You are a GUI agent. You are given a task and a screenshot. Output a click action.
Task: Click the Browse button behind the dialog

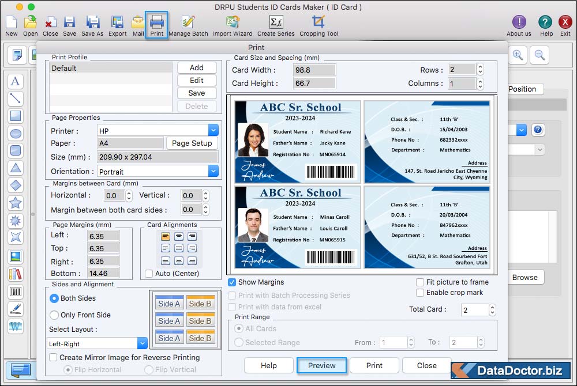[x=524, y=277]
